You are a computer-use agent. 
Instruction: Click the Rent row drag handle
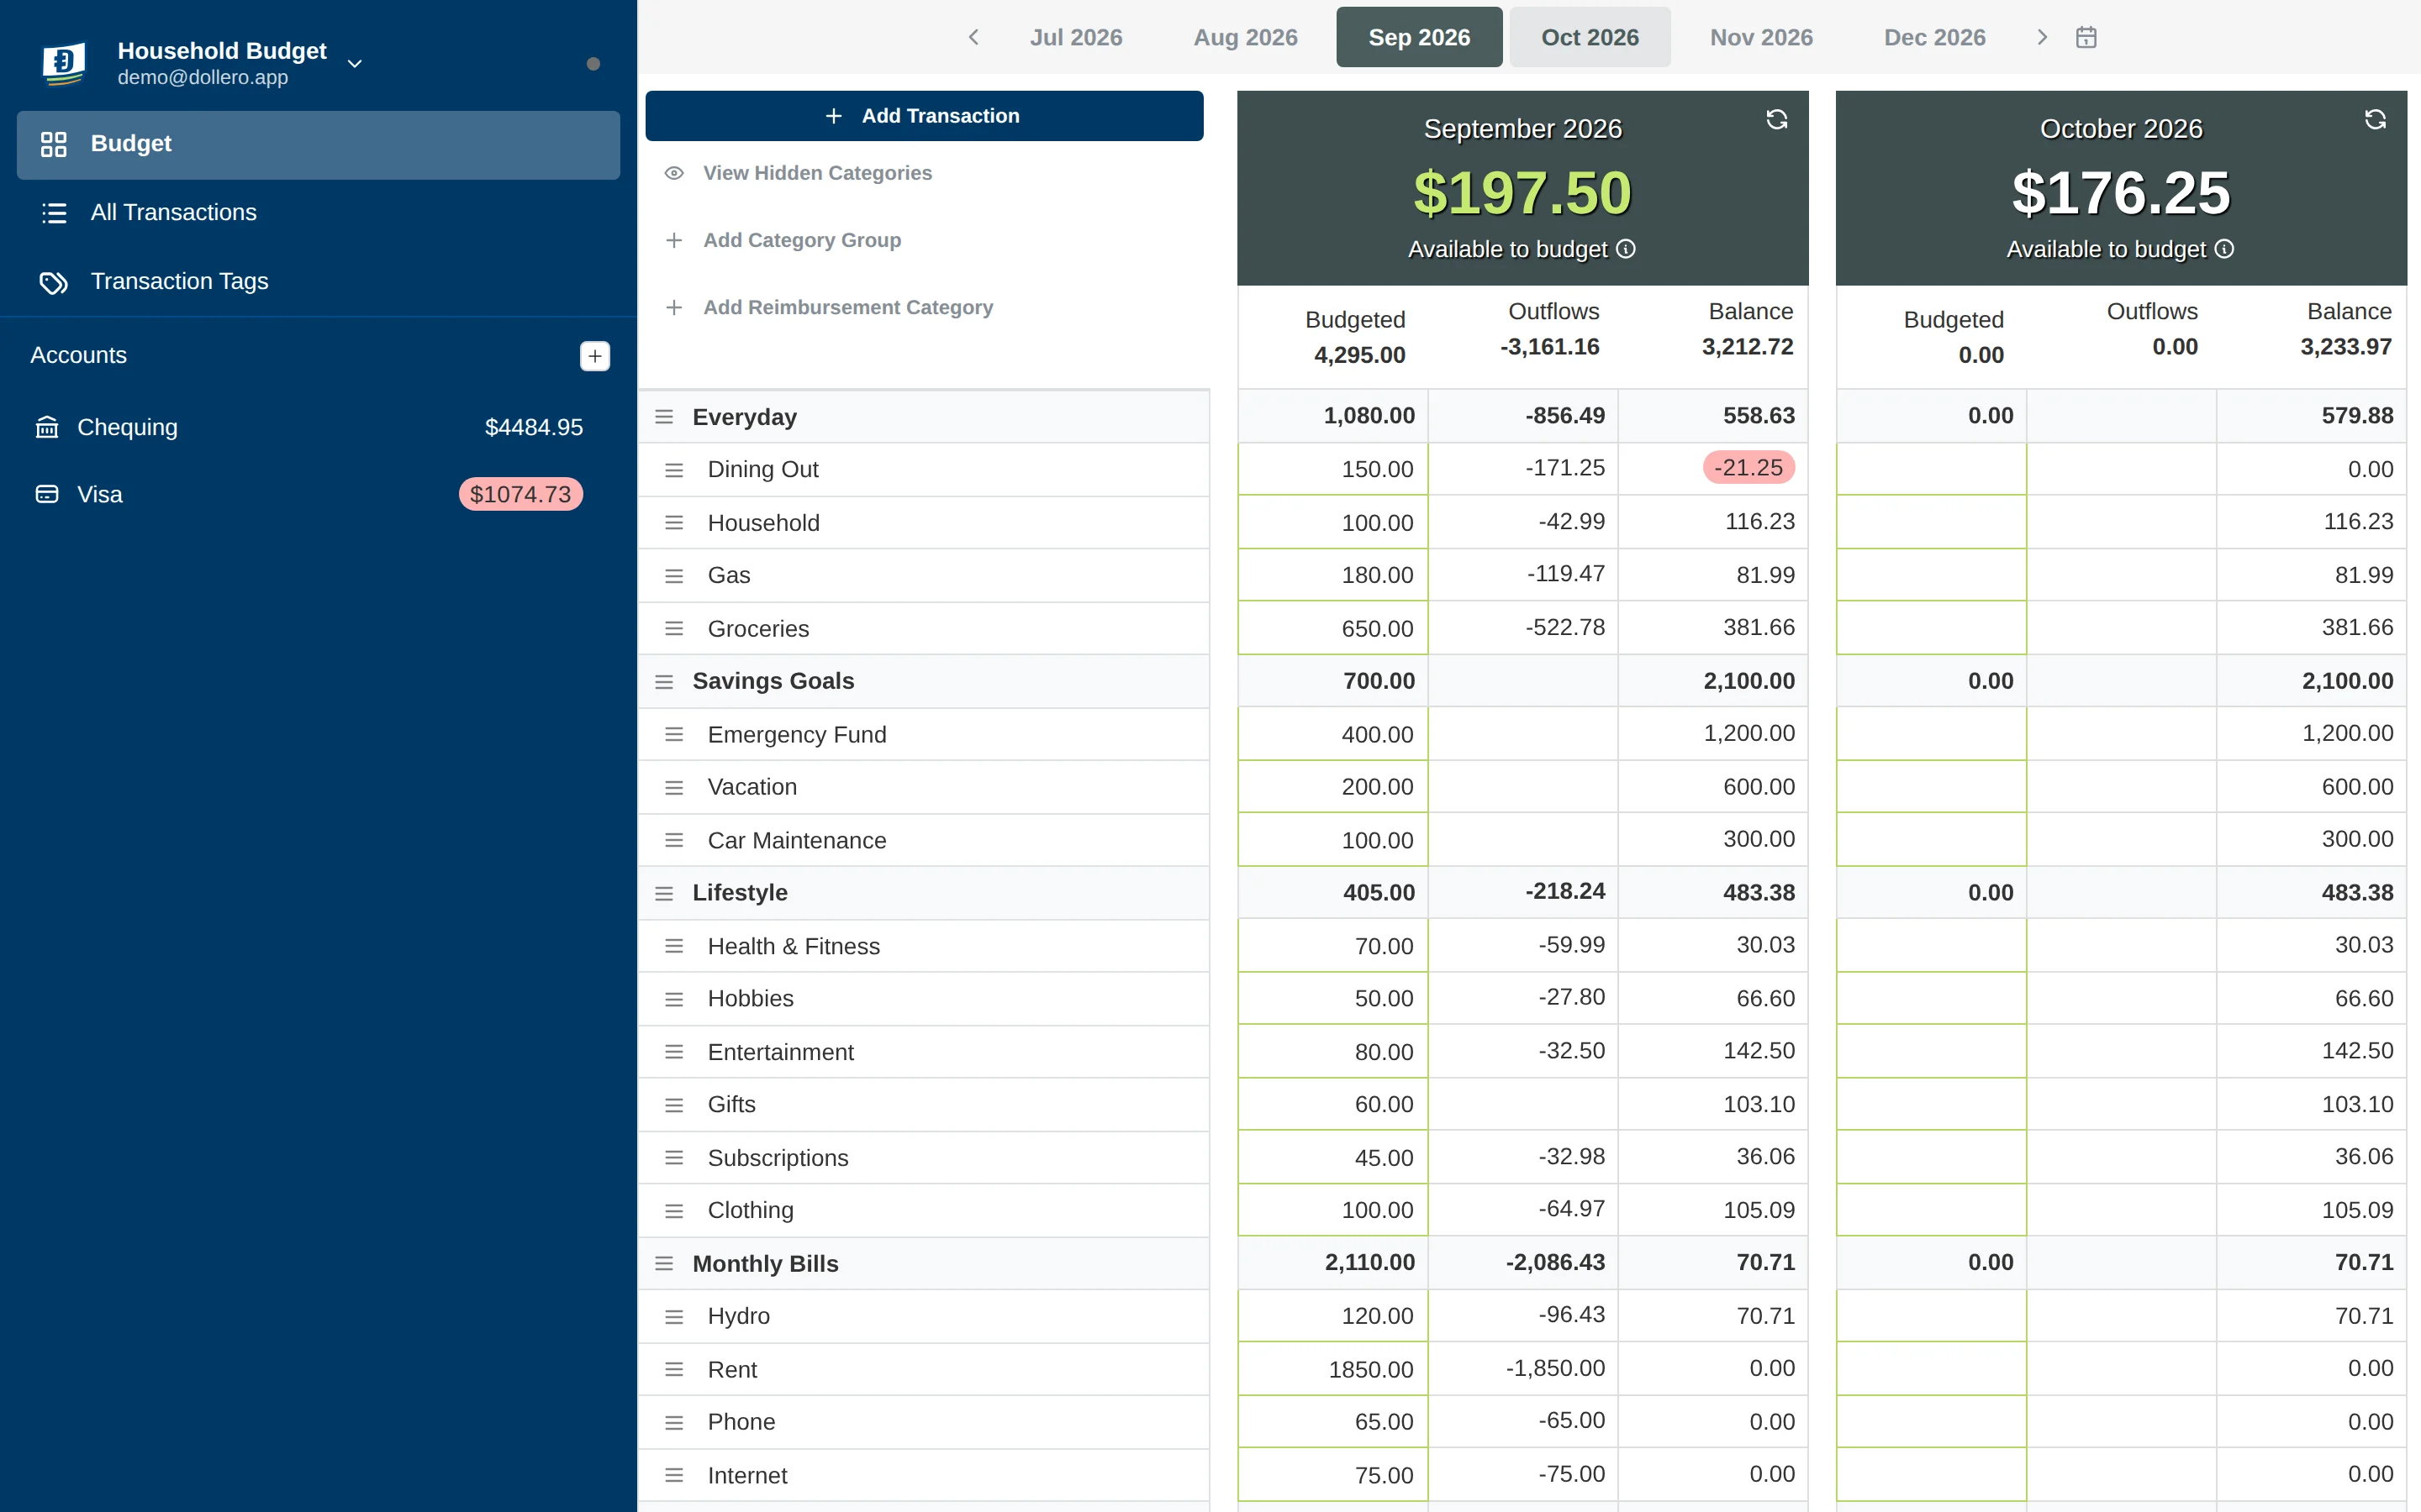(x=674, y=1370)
